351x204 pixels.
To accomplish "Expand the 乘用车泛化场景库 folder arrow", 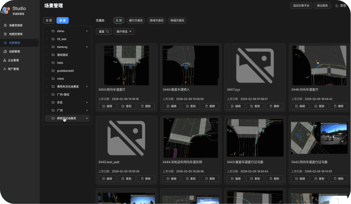I will [87, 87].
